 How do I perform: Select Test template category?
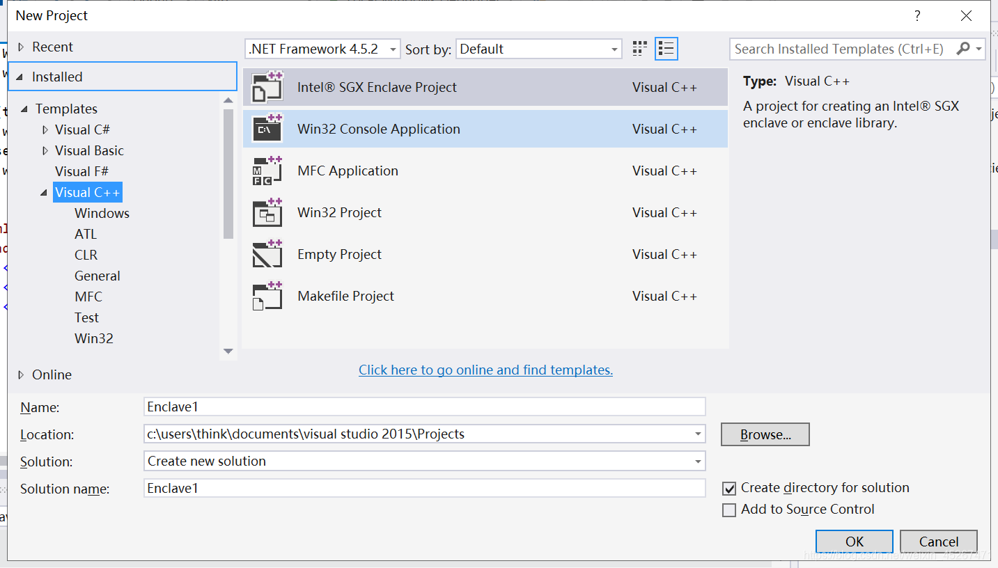point(87,317)
